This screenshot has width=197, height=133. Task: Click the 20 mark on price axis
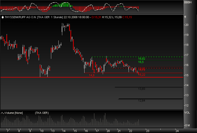[187, 25]
